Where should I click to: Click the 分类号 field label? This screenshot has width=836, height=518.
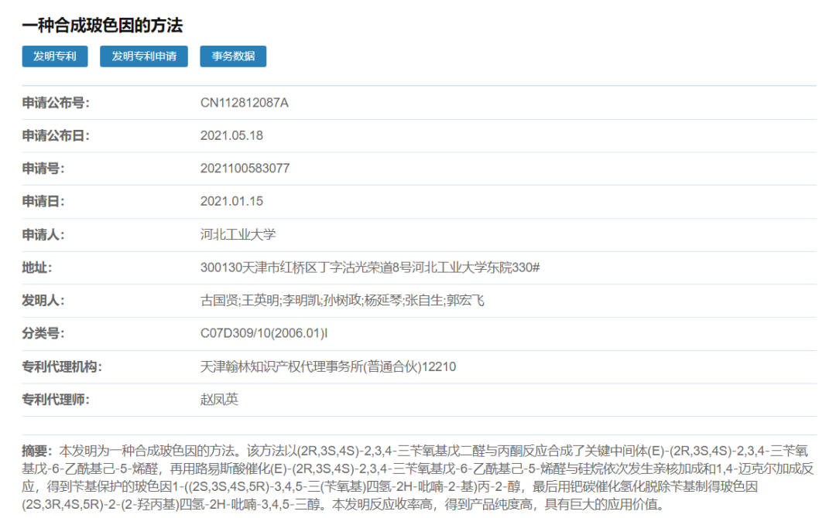tap(43, 333)
